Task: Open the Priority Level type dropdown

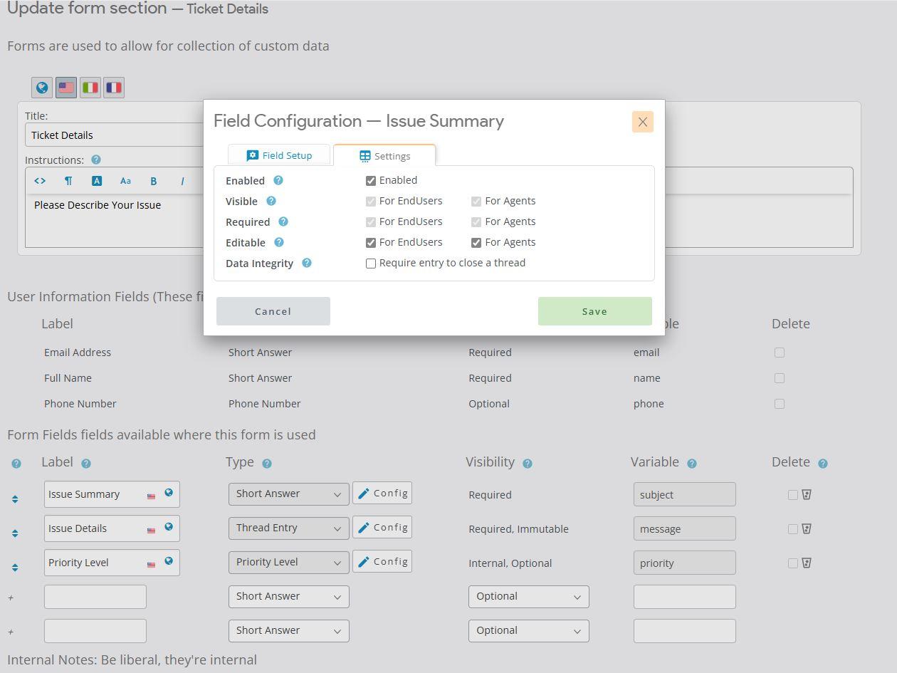Action: tap(288, 562)
